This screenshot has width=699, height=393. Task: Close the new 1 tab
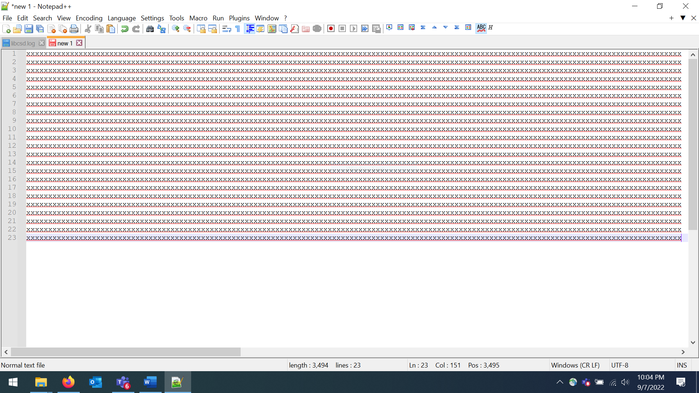[x=79, y=43]
